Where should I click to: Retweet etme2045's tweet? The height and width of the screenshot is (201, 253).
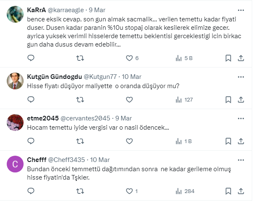click(x=80, y=141)
